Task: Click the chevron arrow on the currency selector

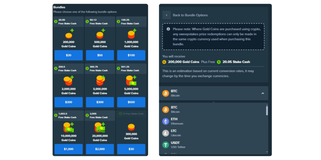Action: 262,93
